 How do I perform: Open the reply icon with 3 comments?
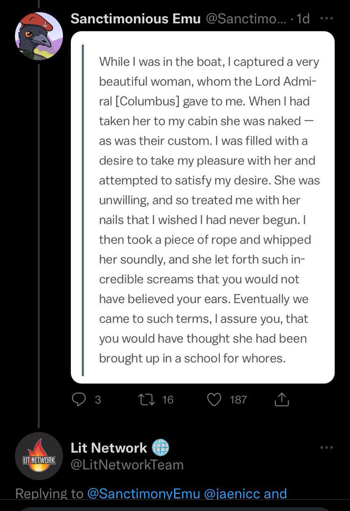79,399
